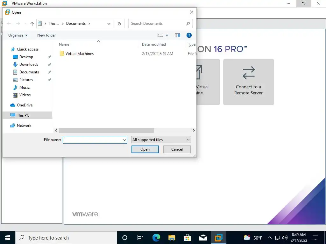Click the scroll right arrow

[194, 131]
